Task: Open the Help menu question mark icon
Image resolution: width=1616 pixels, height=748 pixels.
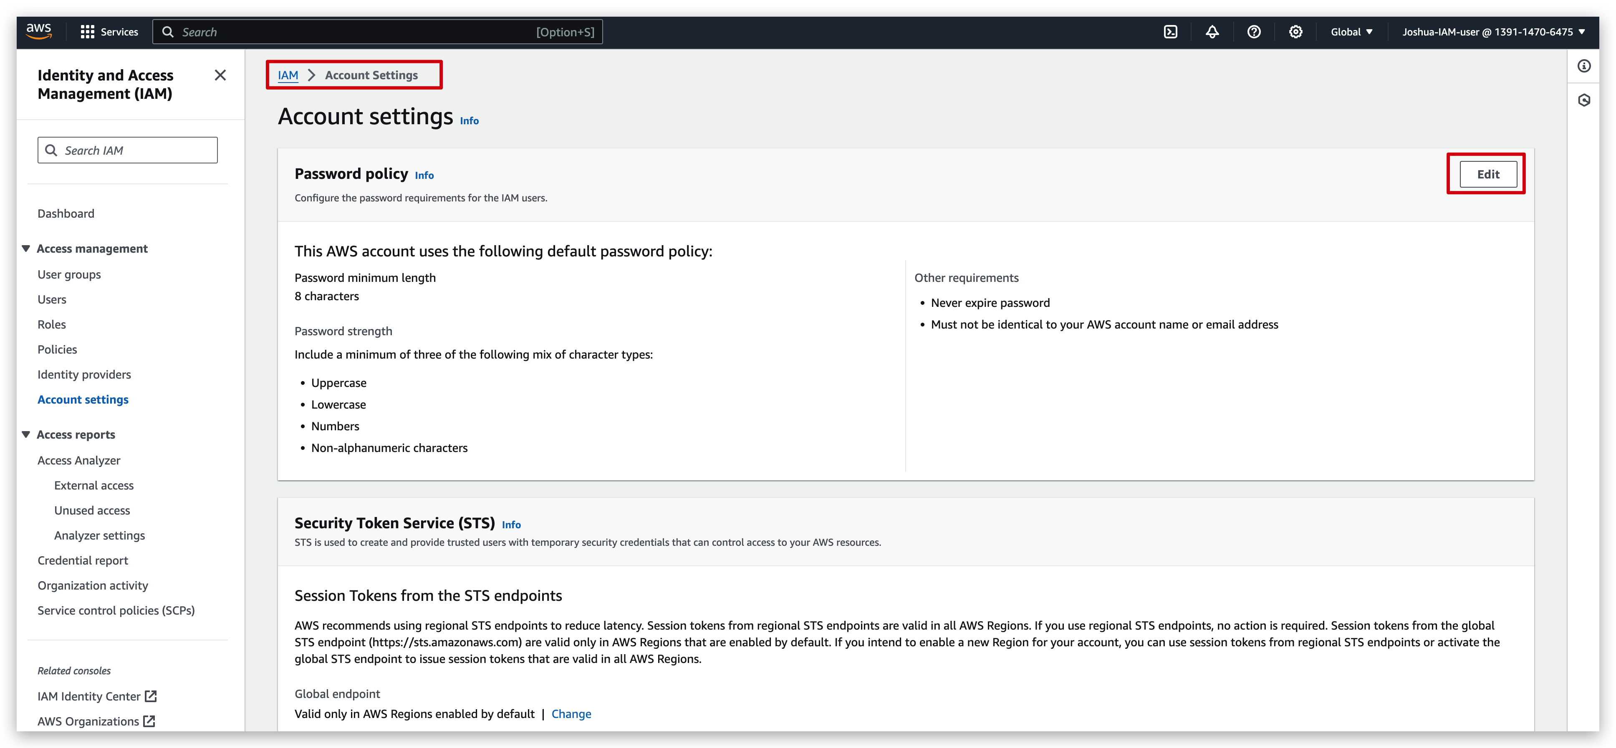Action: tap(1254, 31)
